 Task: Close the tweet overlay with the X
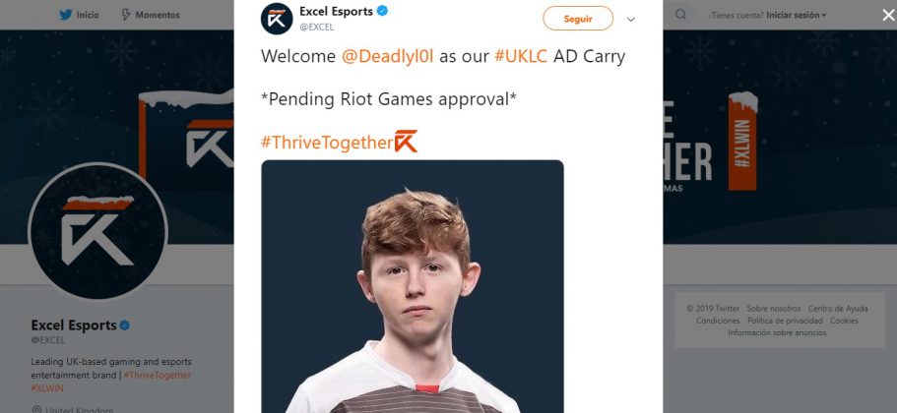(888, 16)
